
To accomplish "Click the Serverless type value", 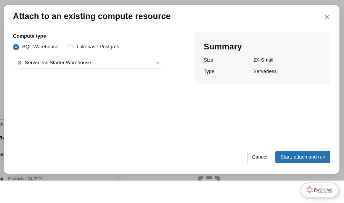I will pyautogui.click(x=265, y=71).
